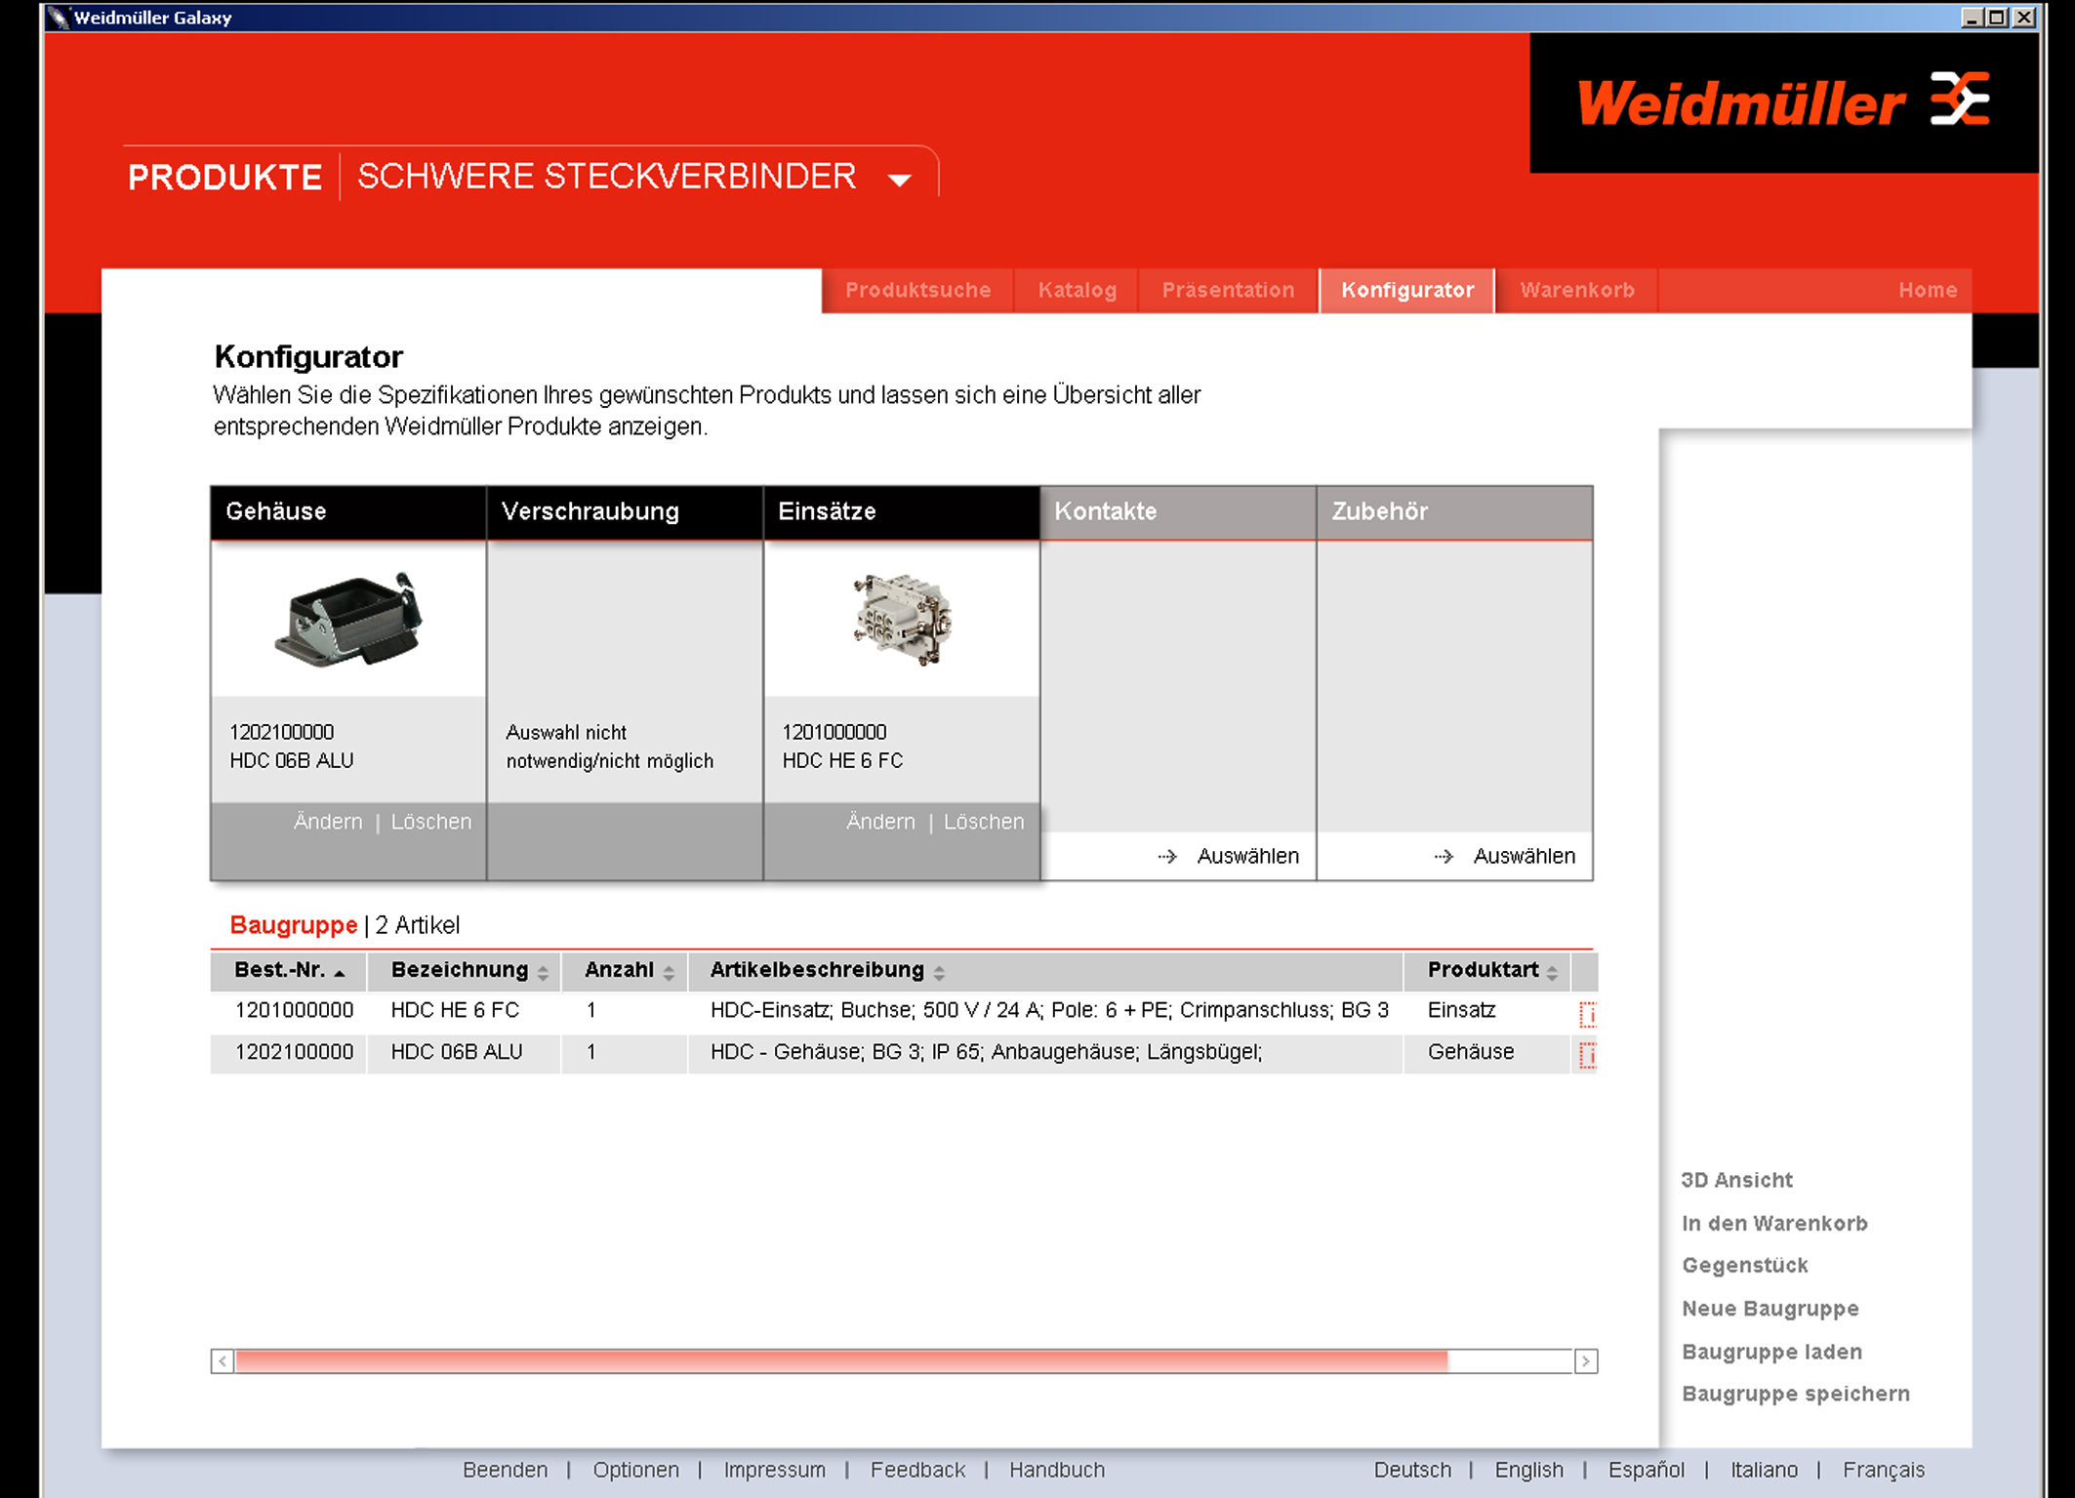Click the Gehäuse product thumbnail image

[x=348, y=619]
